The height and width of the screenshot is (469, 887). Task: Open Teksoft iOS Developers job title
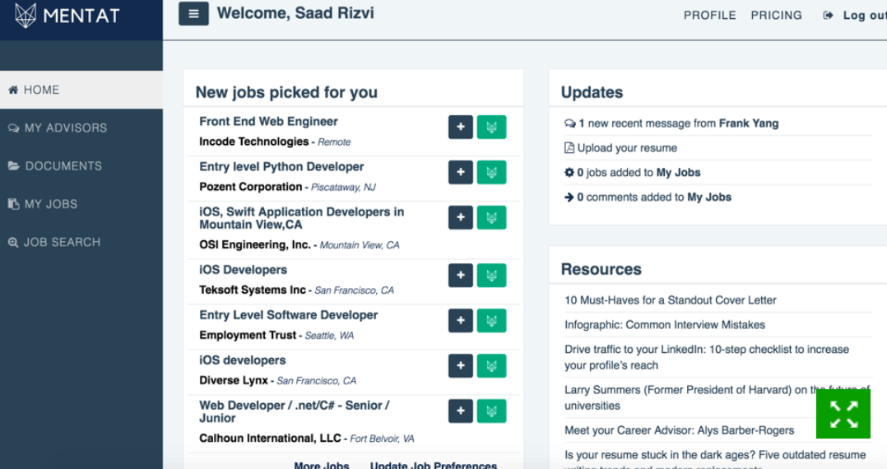(243, 270)
